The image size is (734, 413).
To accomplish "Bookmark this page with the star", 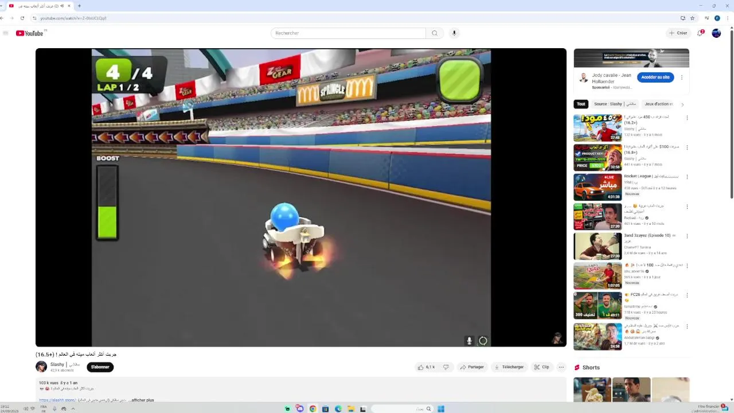I will click(x=692, y=18).
